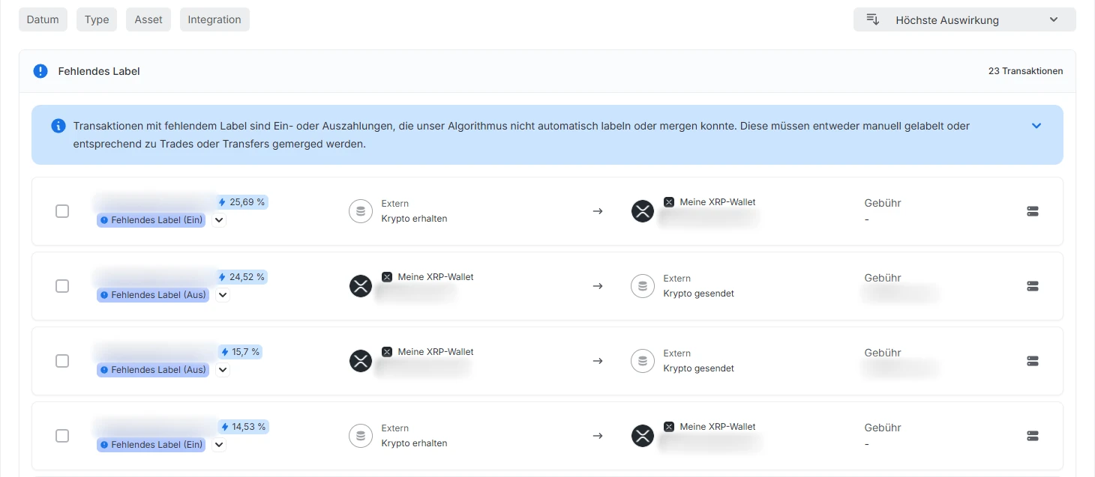Viewport: 1095px width, 477px height.
Task: Click the XRP logo in the 15,7 % row
Action: point(361,361)
